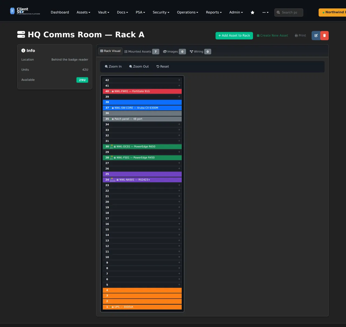Screen dimensions: 346x327
Task: Click the 42U units value
Action: [85, 70]
